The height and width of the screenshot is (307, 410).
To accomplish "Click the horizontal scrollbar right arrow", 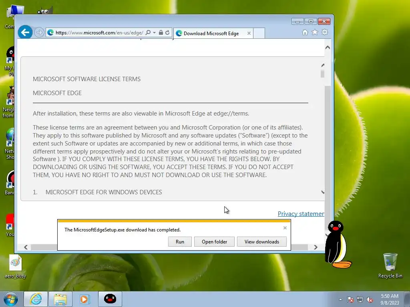I will coord(316,247).
